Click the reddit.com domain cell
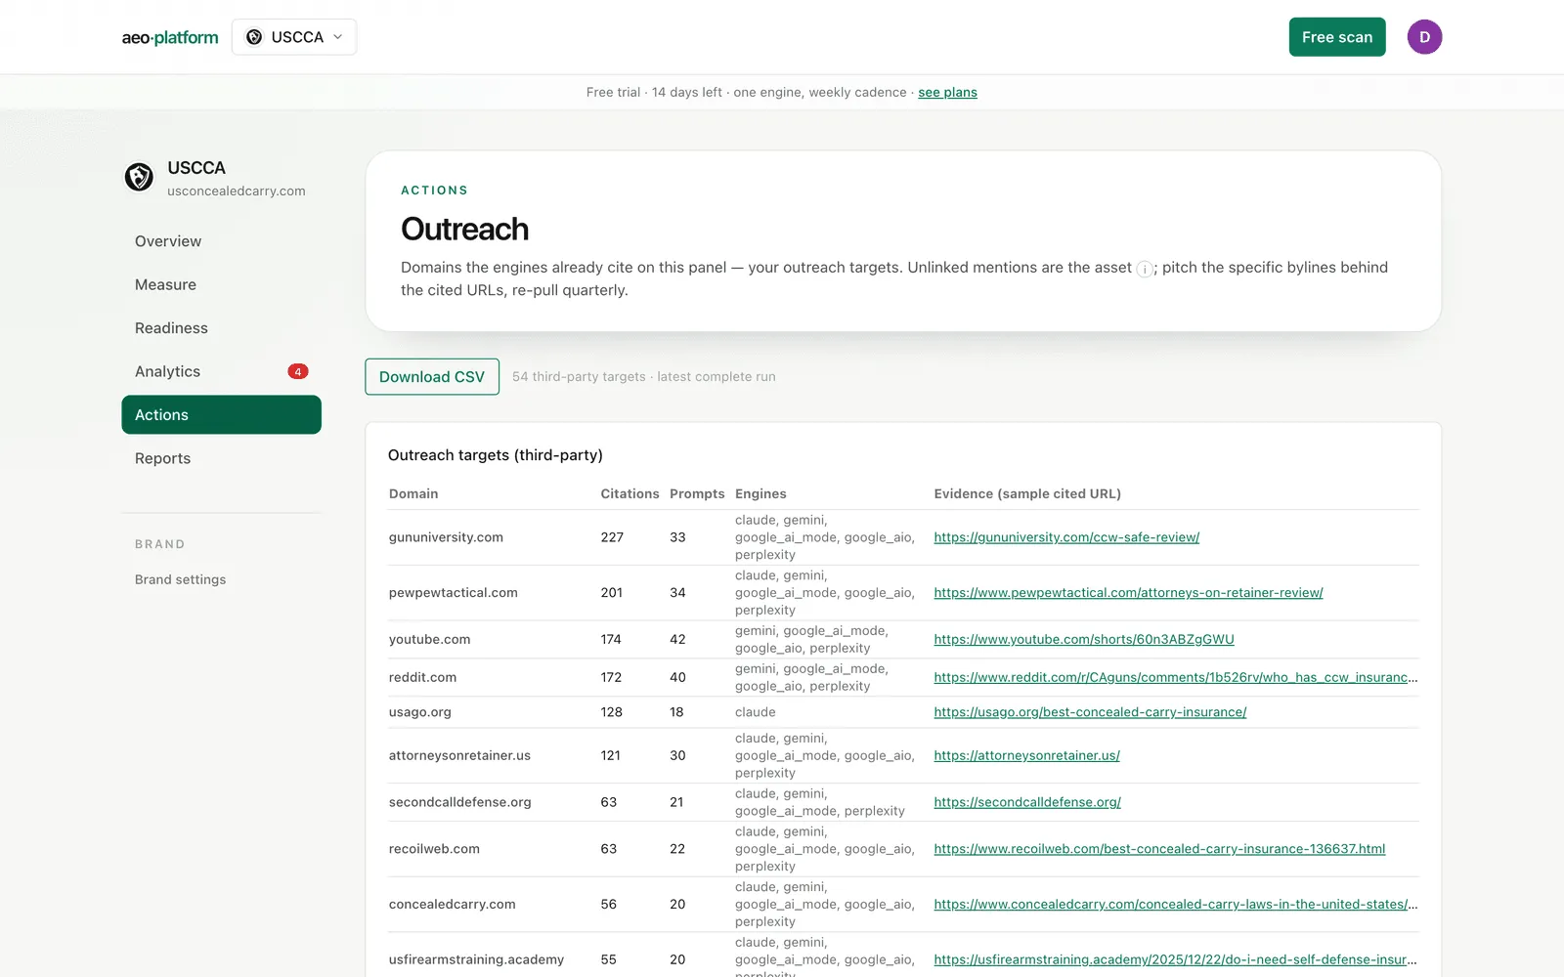Viewport: 1564px width, 977px height. (422, 677)
